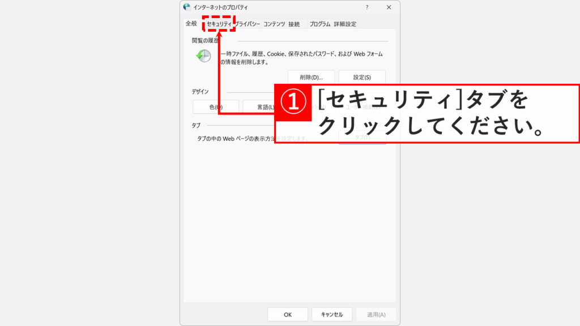Go to the コンテンツ tab
This screenshot has height=326, width=580.
click(x=274, y=24)
